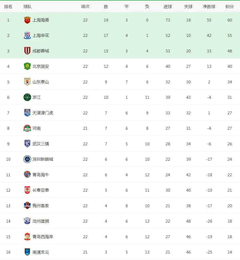240x260 pixels.
Task: Click the 排名 rank column header
Action: [x=8, y=7]
